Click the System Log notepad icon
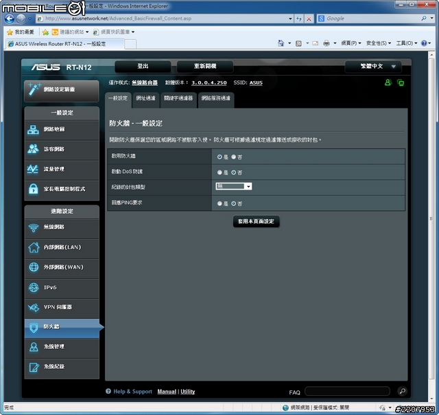The image size is (439, 415). pyautogui.click(x=34, y=367)
